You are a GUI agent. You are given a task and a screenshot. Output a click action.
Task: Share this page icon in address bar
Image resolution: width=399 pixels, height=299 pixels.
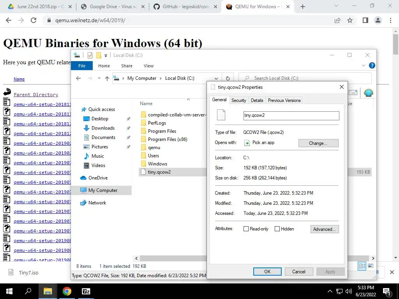click(x=337, y=20)
